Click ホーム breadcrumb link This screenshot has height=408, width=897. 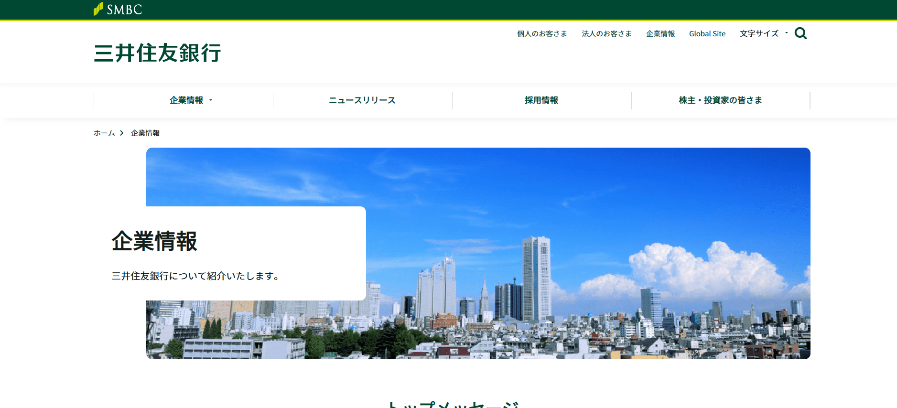[x=104, y=133]
